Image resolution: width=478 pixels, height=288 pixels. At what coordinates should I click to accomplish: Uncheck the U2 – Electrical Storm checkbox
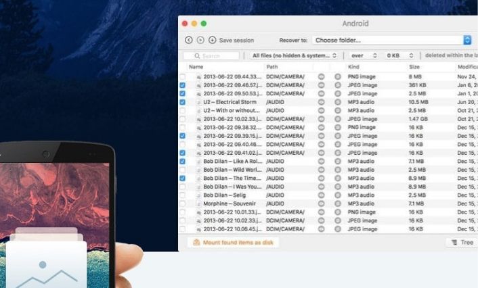182,102
